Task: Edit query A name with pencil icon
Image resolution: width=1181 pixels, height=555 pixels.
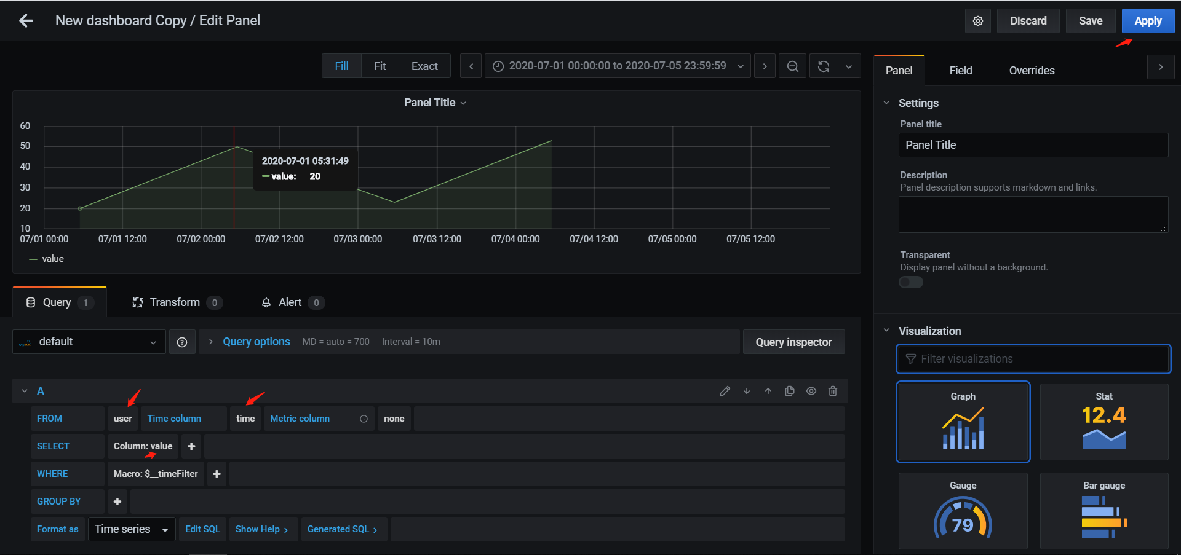Action: pos(725,391)
